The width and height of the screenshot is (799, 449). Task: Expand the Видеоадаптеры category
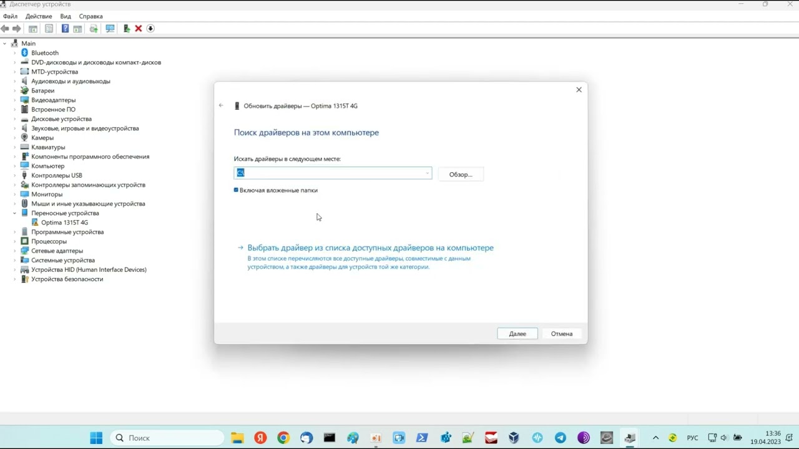click(14, 100)
